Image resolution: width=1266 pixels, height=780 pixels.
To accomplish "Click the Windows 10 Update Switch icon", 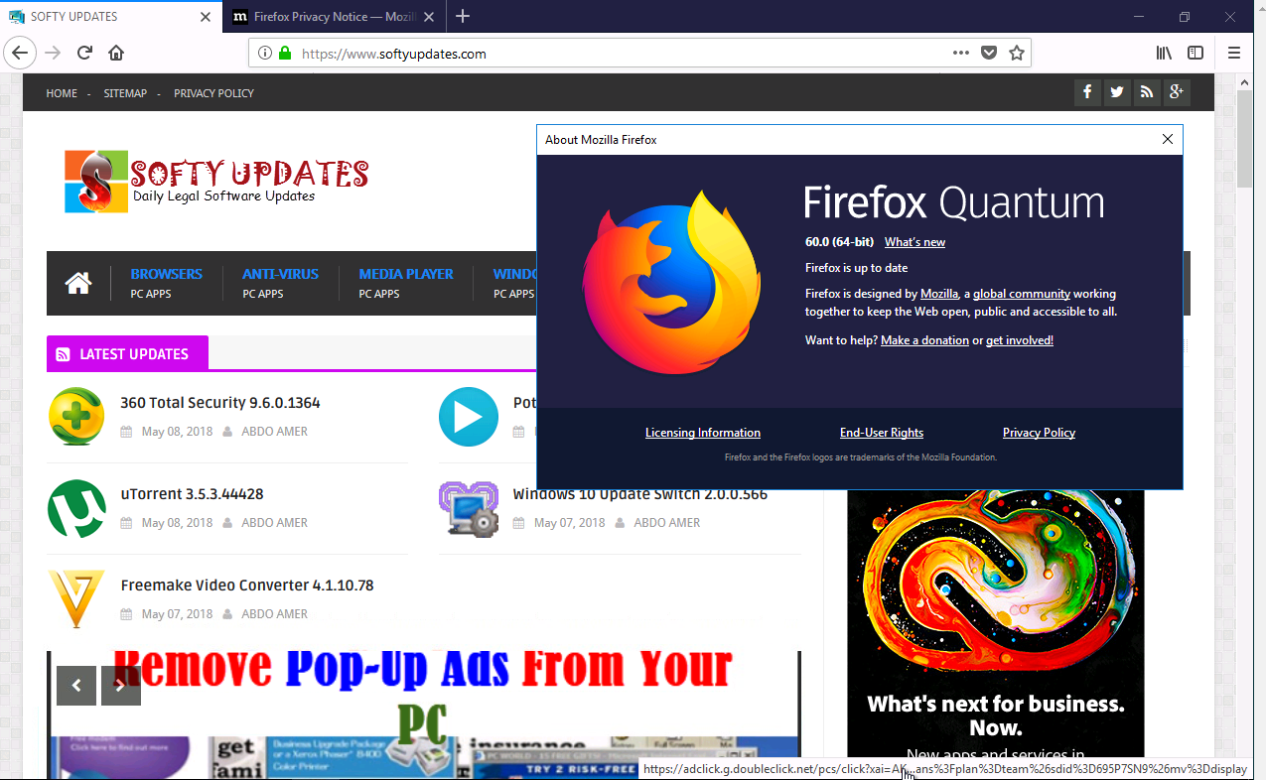I will tap(469, 508).
